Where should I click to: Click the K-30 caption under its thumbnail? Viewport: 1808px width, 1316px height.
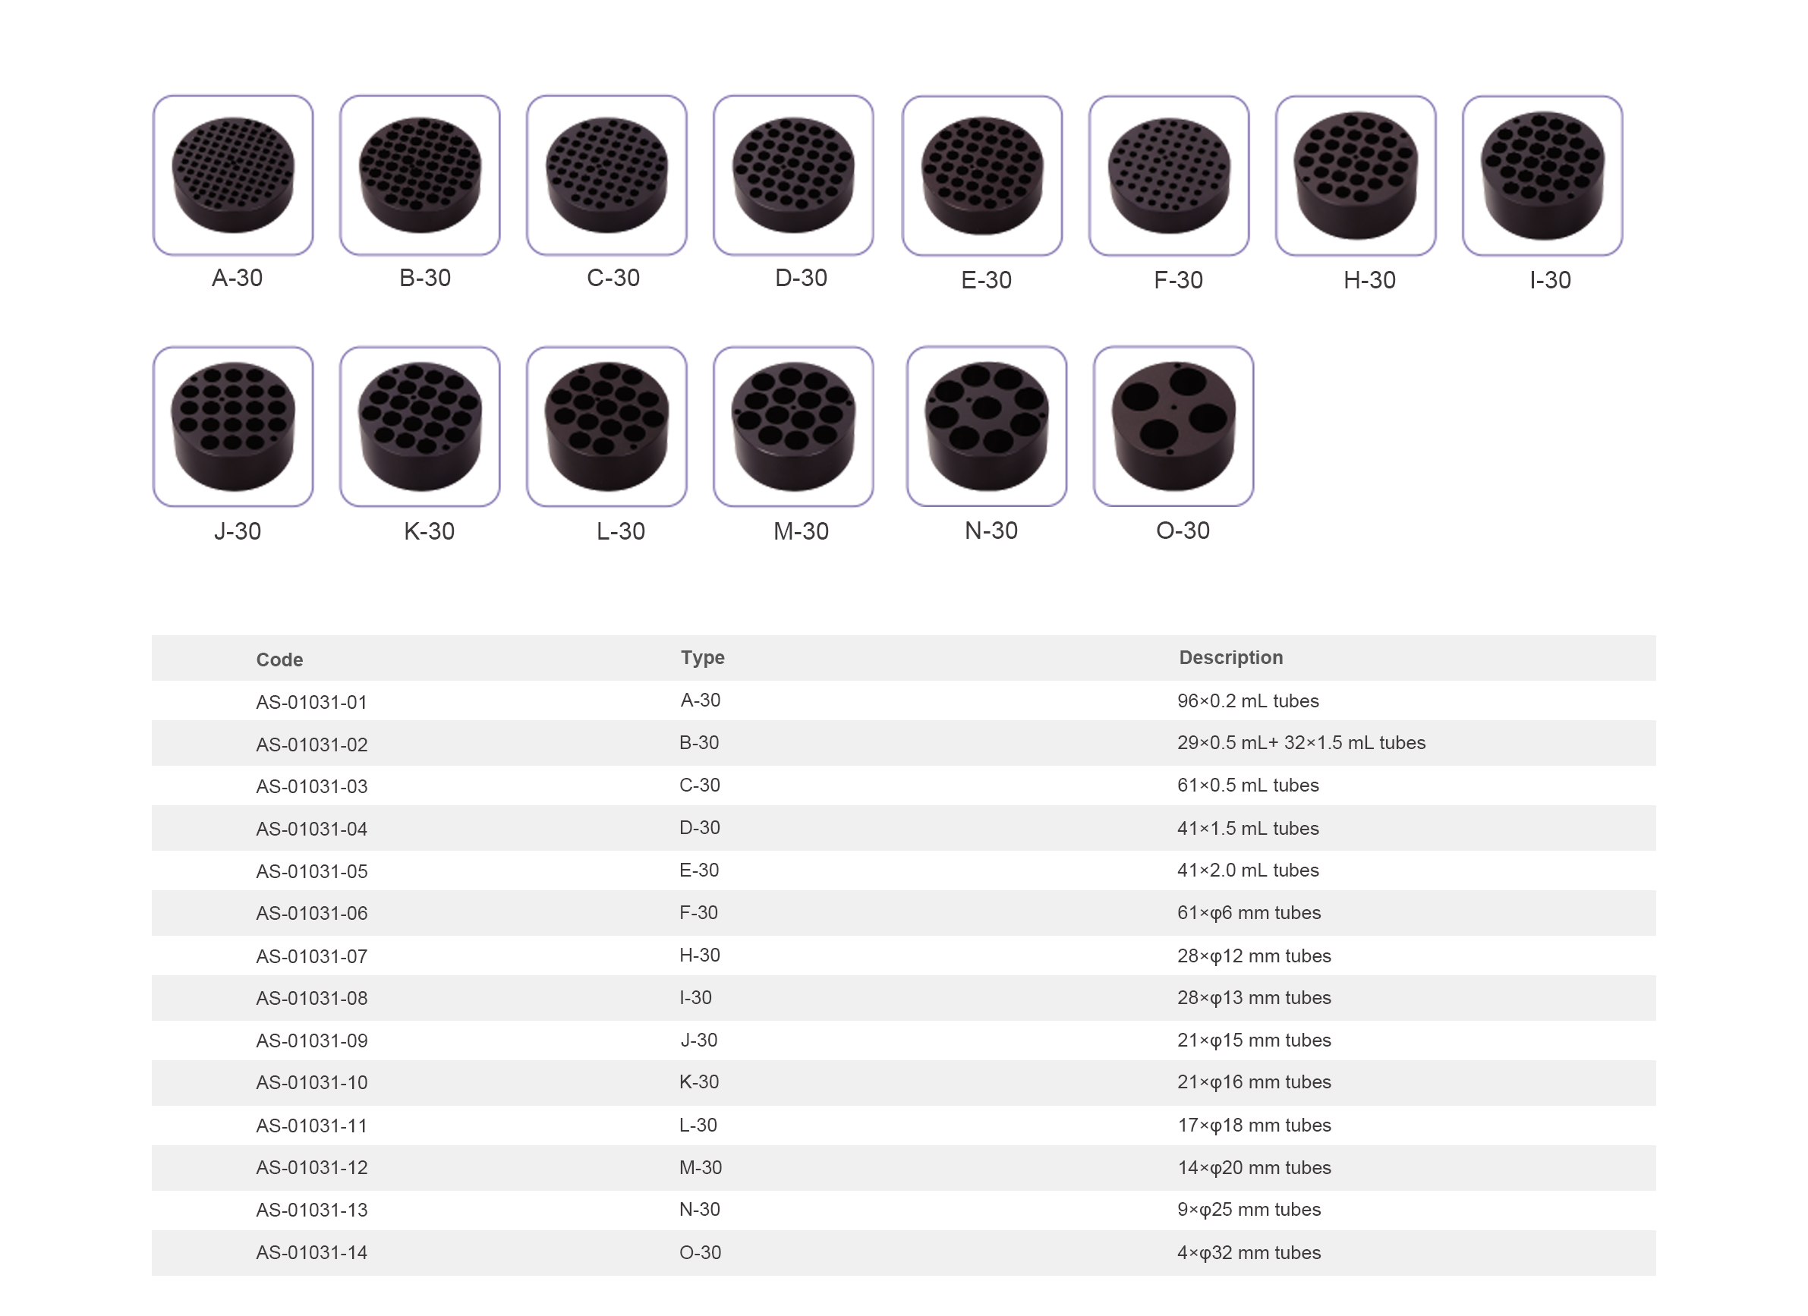coord(429,532)
